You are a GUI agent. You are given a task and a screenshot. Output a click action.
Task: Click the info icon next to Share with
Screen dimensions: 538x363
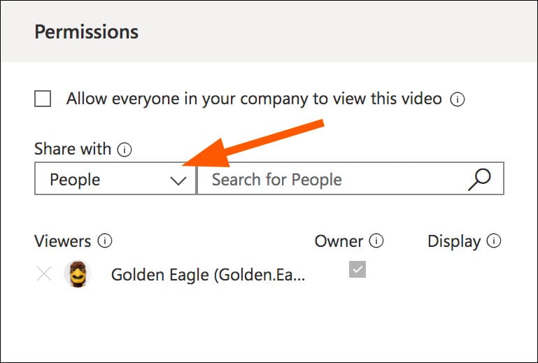pyautogui.click(x=125, y=149)
